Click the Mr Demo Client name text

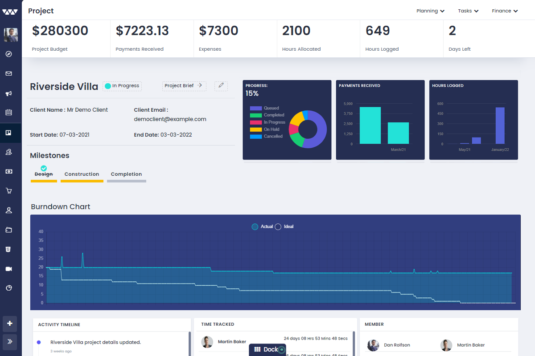pyautogui.click(x=87, y=110)
